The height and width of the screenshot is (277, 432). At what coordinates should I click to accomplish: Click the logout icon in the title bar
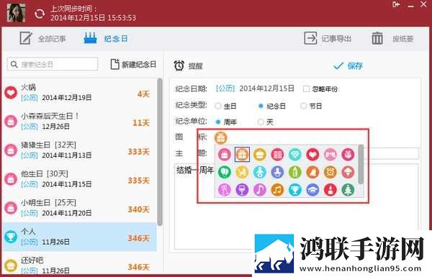click(x=396, y=4)
